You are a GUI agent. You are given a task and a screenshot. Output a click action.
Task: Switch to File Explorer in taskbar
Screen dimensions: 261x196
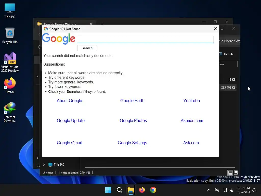coord(131,190)
